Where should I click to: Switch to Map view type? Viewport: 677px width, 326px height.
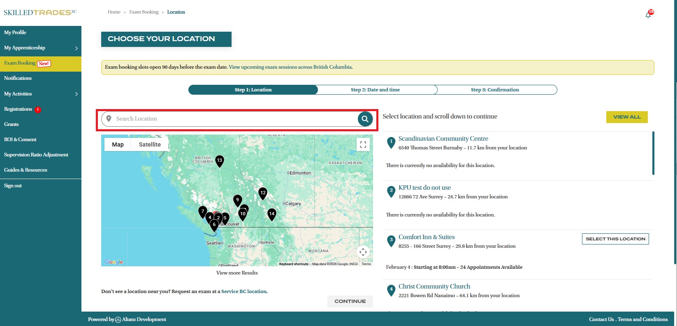(x=118, y=144)
